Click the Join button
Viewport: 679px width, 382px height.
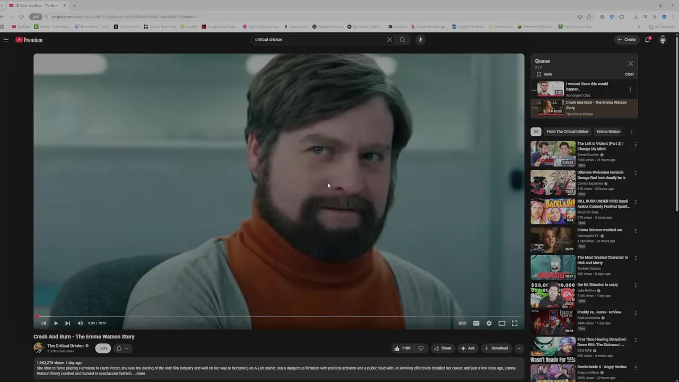[103, 348]
